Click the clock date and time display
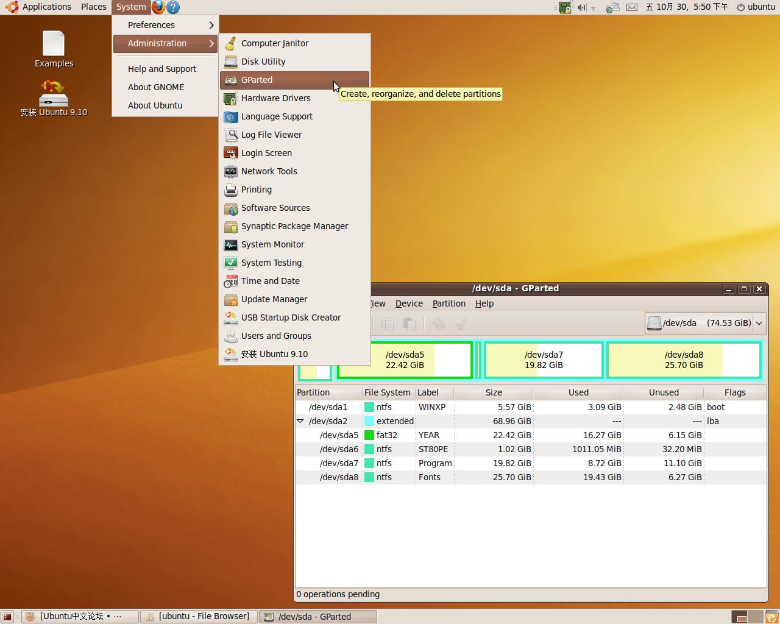Viewport: 780px width, 624px height. (x=687, y=7)
